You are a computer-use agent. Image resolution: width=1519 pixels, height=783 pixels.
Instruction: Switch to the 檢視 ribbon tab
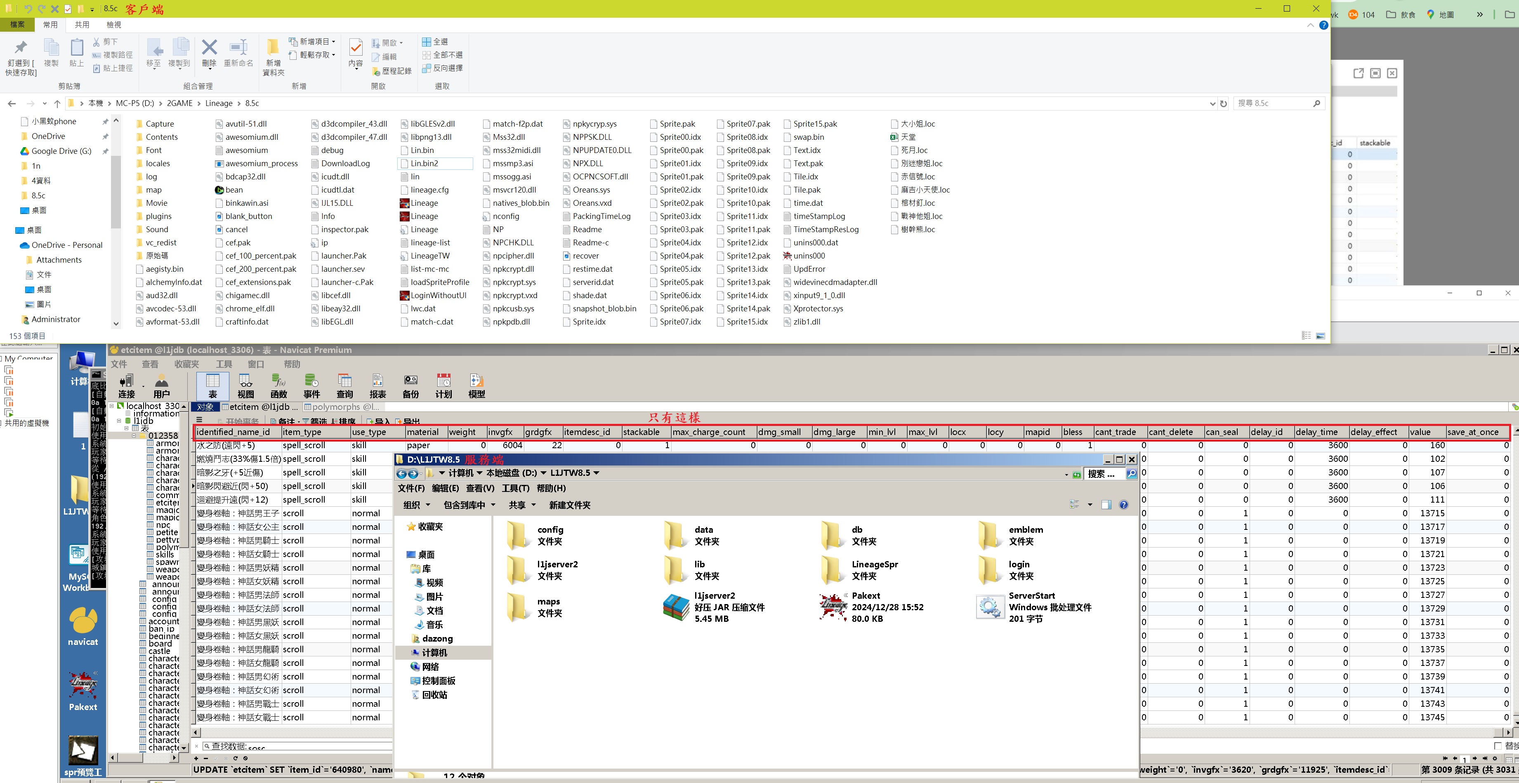click(x=114, y=25)
